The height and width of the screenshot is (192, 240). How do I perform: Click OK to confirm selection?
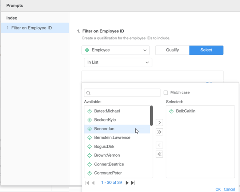[218, 189]
